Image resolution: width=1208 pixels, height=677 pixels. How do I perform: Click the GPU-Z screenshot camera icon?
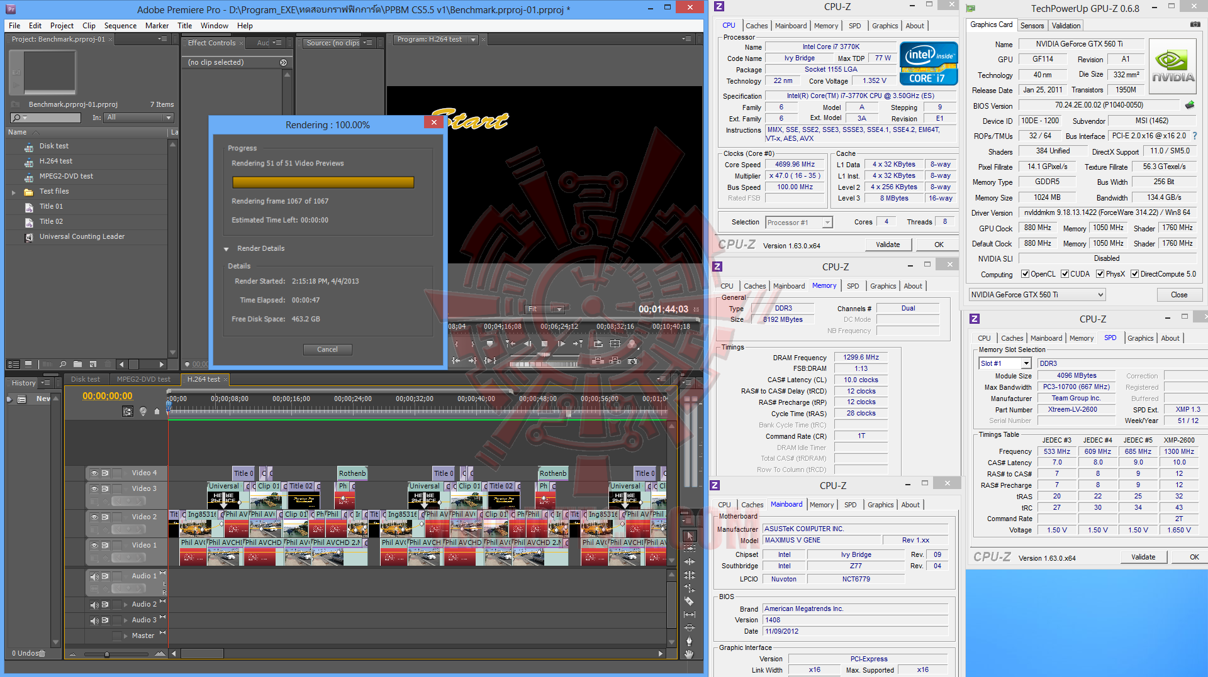pos(1195,25)
